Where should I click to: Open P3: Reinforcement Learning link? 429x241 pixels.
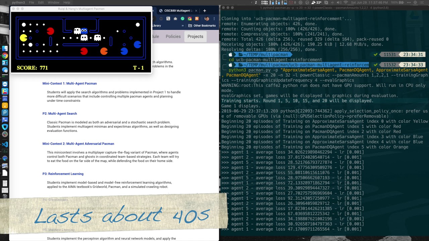point(63,174)
